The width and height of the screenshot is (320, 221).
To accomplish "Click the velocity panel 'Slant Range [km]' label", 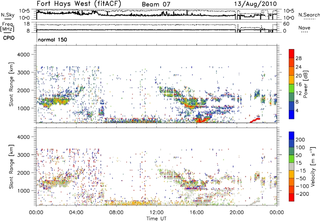I will coord(11,167).
